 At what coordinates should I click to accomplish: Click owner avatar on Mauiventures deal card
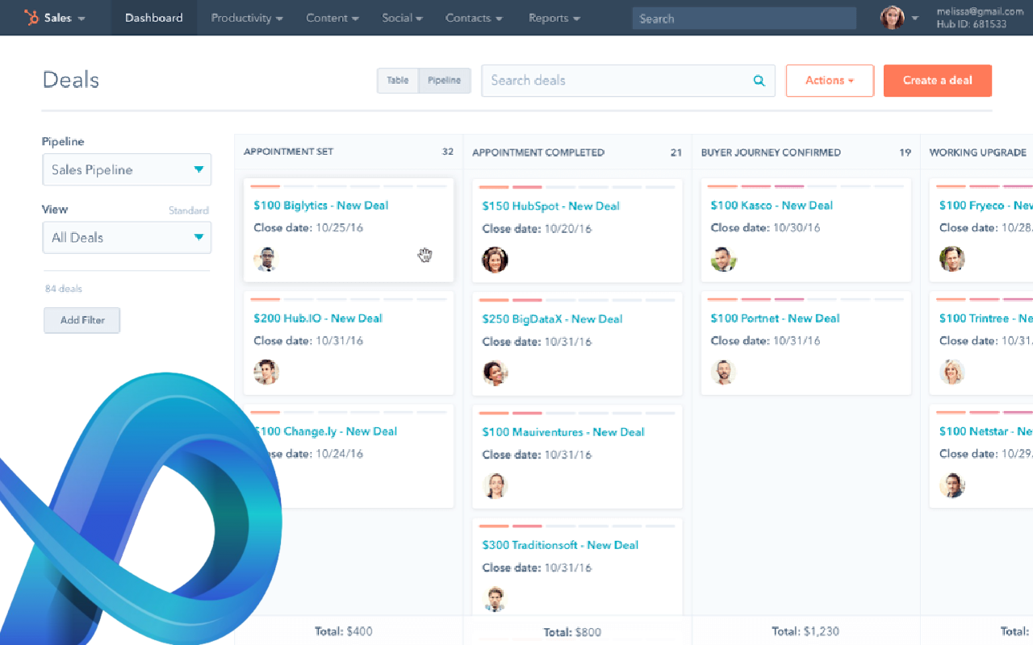tap(495, 486)
